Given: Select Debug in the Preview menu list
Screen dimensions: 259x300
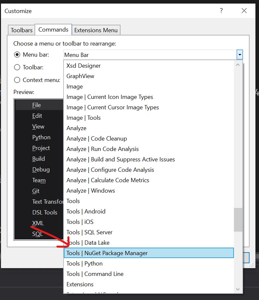Looking at the screenshot, I should click(x=41, y=169).
